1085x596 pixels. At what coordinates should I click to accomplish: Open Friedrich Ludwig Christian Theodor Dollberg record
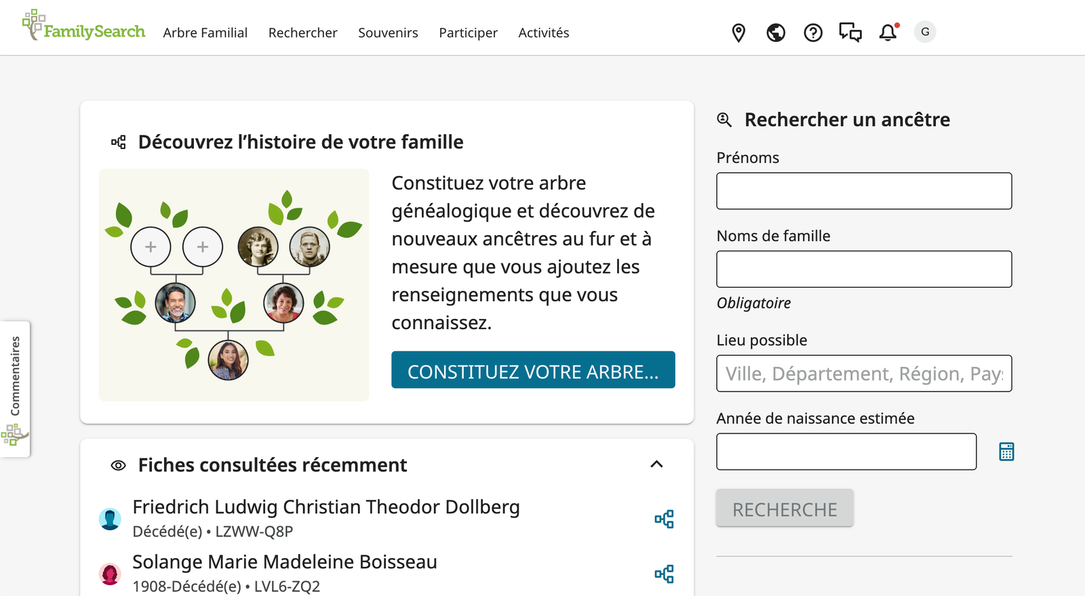[x=325, y=507]
